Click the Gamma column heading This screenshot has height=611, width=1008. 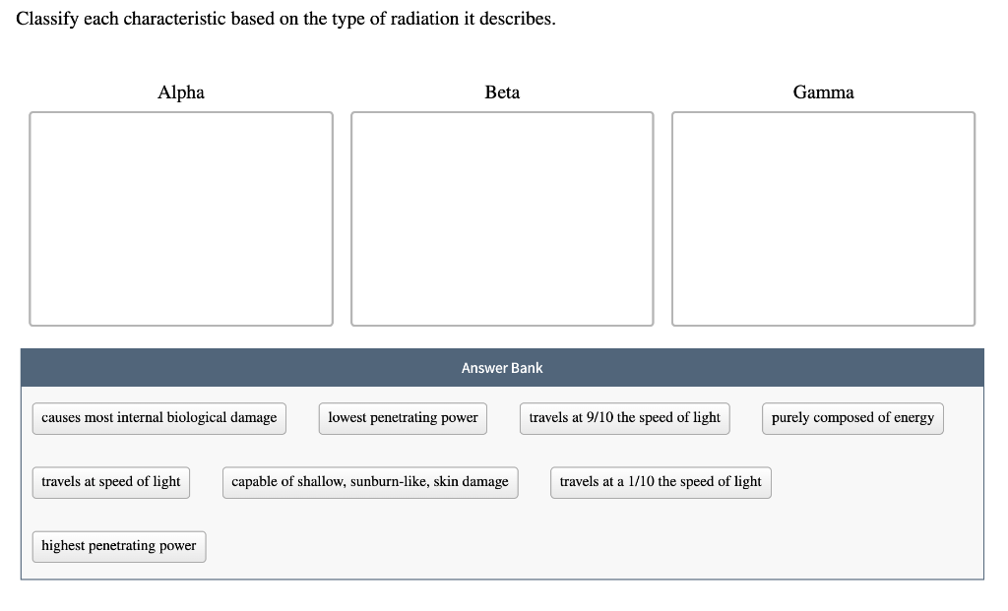pyautogui.click(x=823, y=92)
